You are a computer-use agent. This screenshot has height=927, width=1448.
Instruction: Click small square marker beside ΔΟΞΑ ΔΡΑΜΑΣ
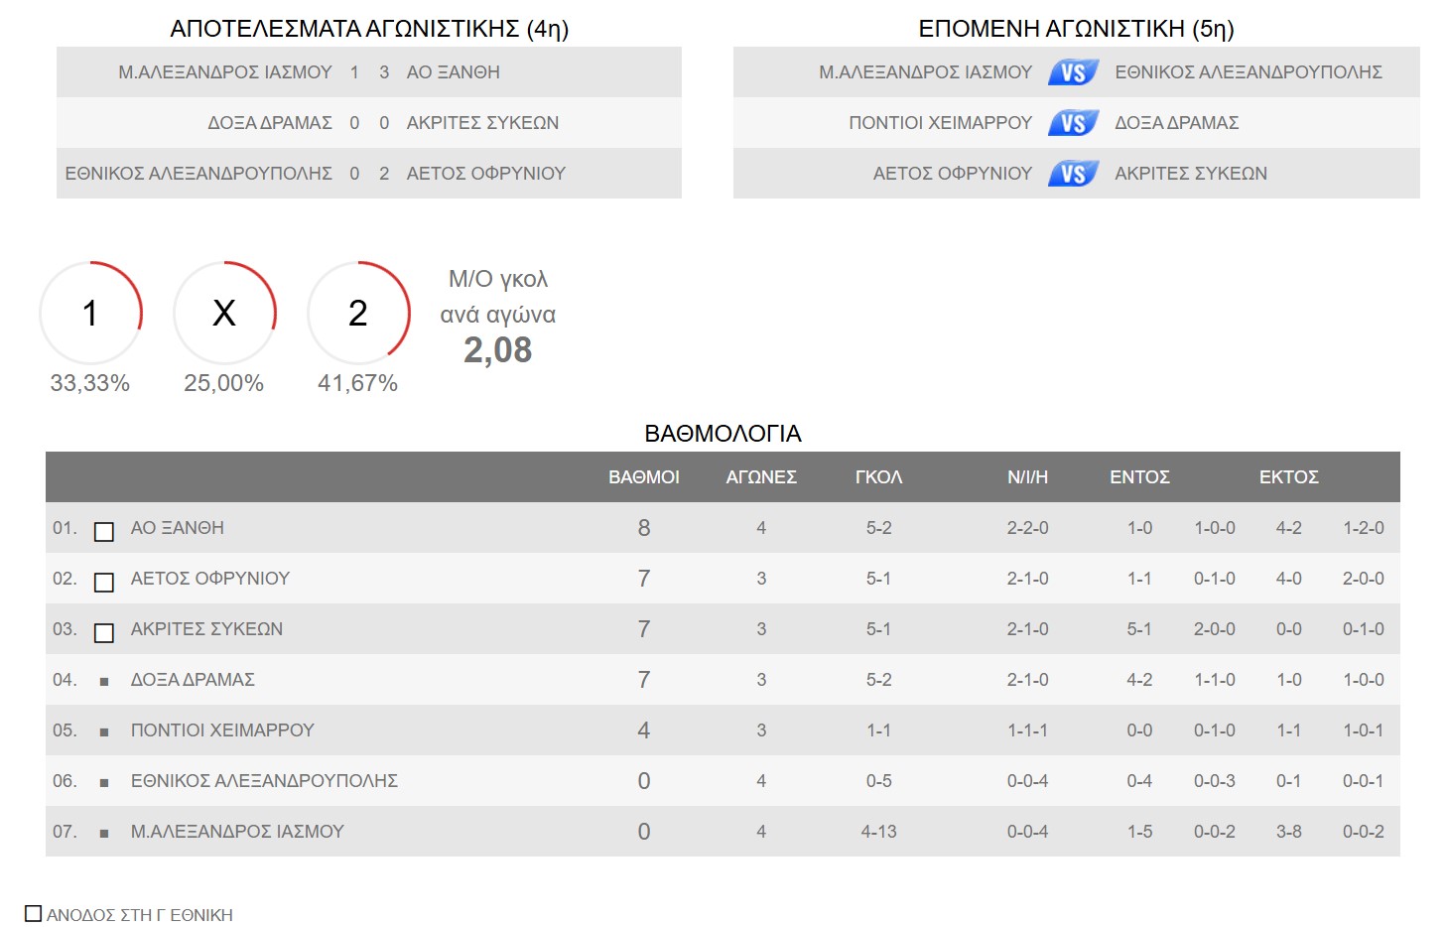104,682
